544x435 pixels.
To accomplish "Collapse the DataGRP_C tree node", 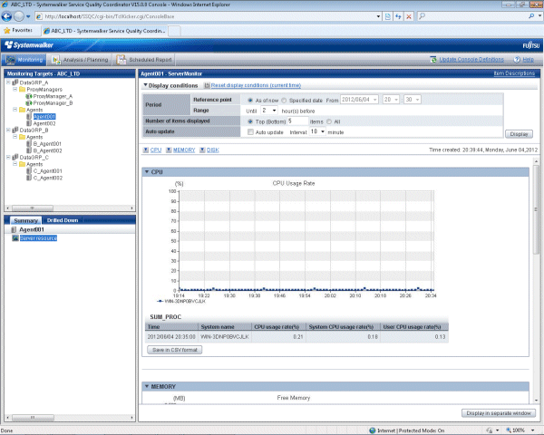I will point(8,157).
